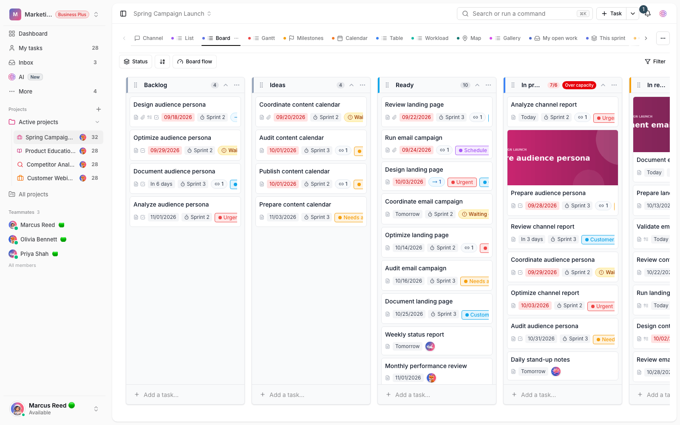Collapse the Ready column
680x425 pixels.
(477, 85)
